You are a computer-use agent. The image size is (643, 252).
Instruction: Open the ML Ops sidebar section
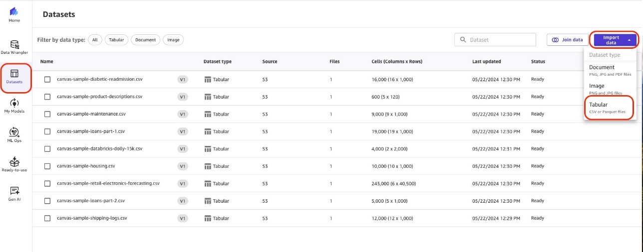tap(14, 135)
